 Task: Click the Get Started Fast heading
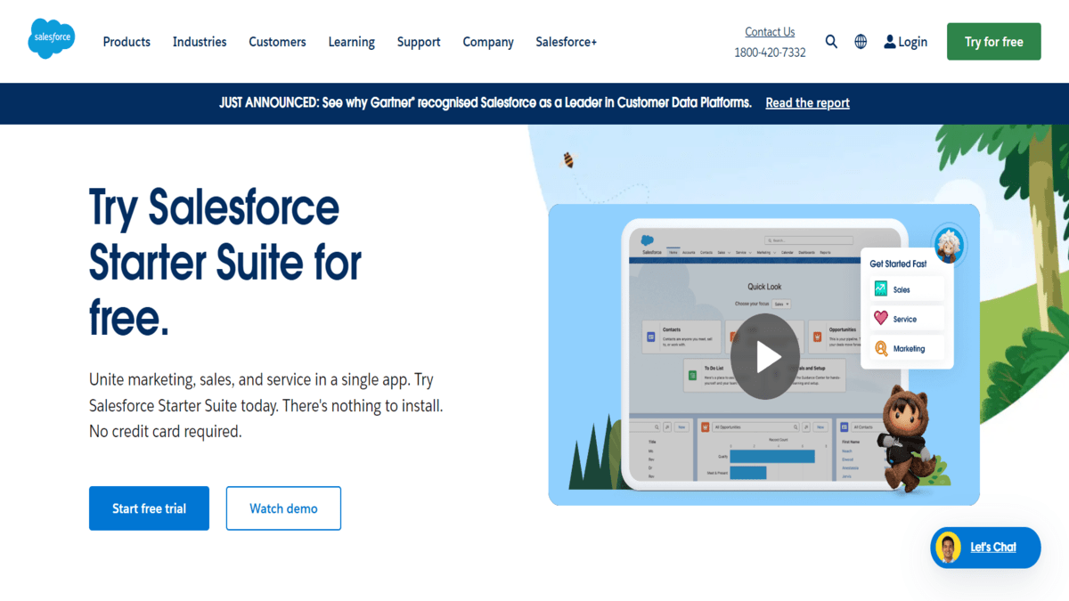point(898,264)
